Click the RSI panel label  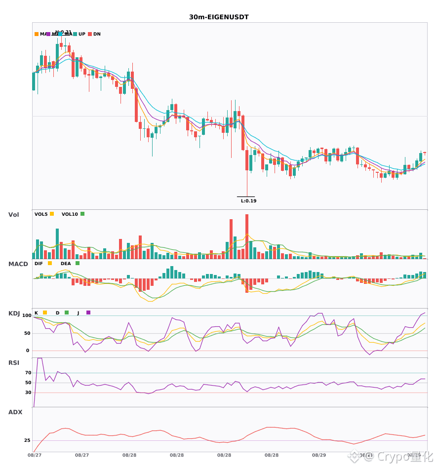(14, 363)
